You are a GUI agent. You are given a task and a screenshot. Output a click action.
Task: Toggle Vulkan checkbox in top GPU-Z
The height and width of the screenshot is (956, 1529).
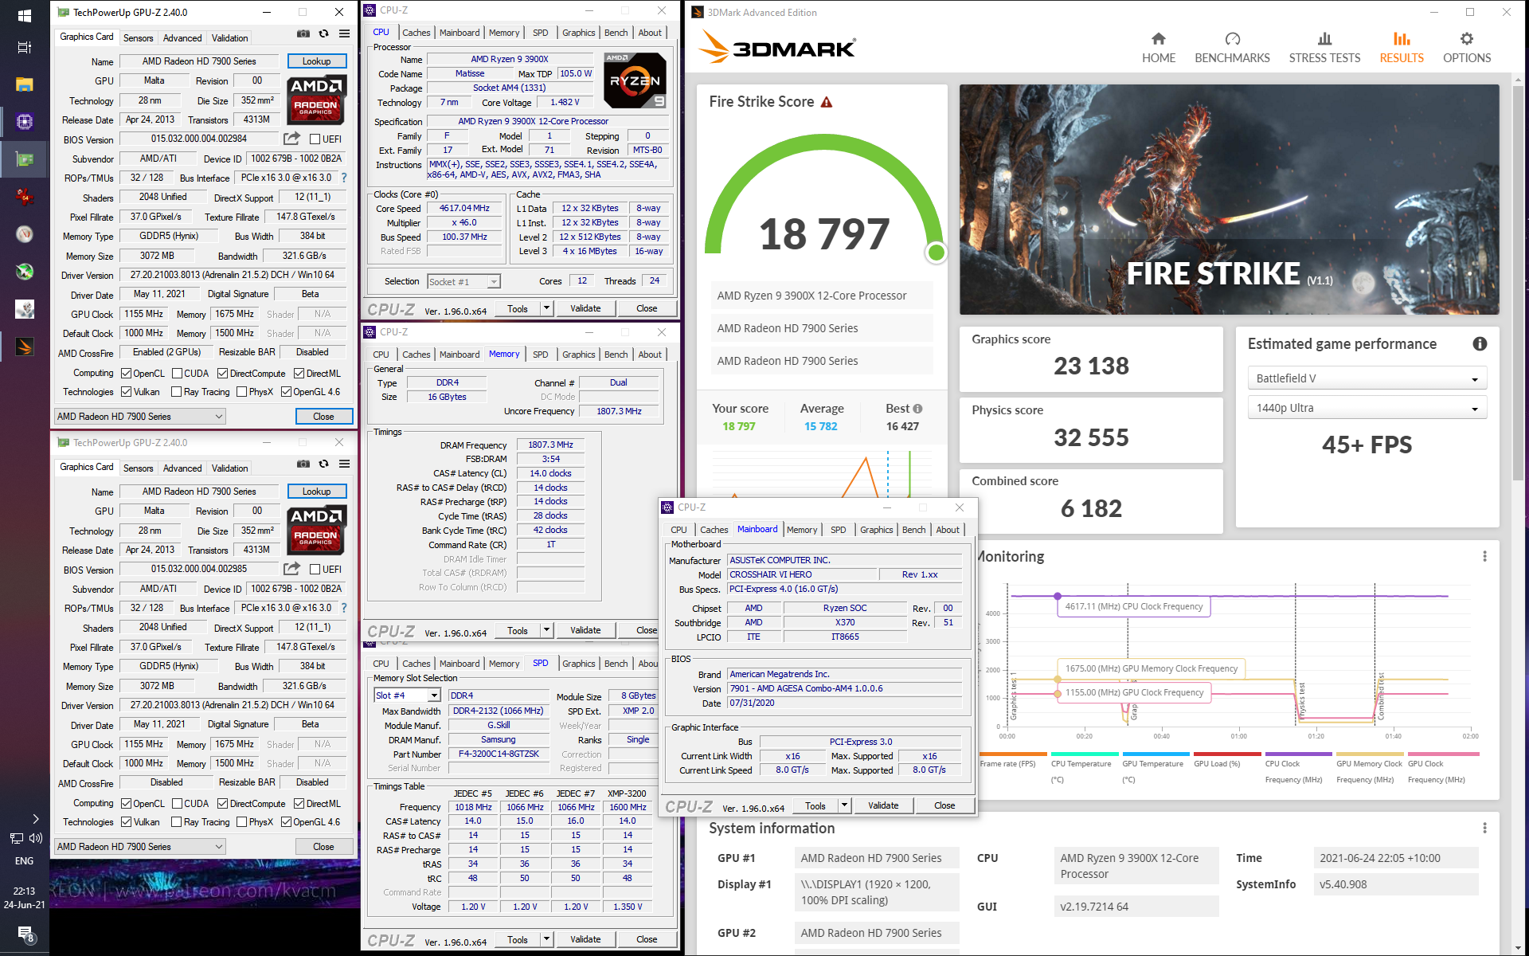pos(126,392)
